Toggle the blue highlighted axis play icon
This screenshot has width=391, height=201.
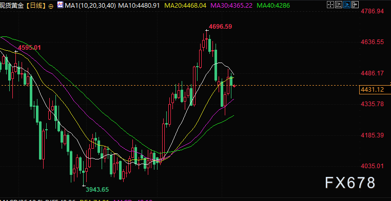pyautogui.click(x=346, y=5)
